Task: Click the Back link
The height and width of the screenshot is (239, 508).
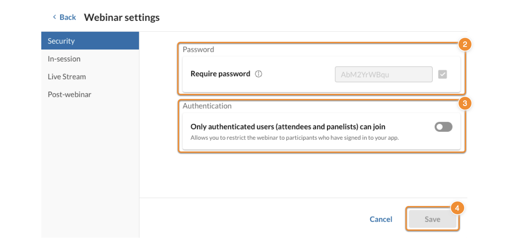Action: 68,17
